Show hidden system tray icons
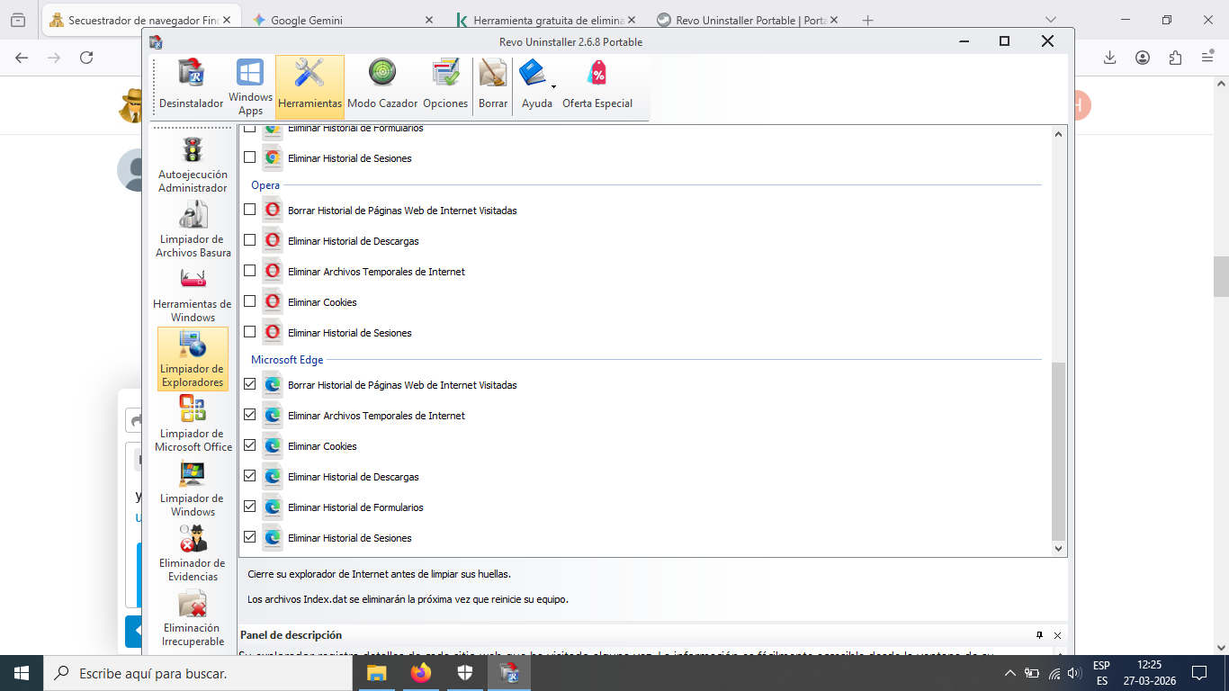Viewport: 1229px width, 691px height. coord(1010,673)
